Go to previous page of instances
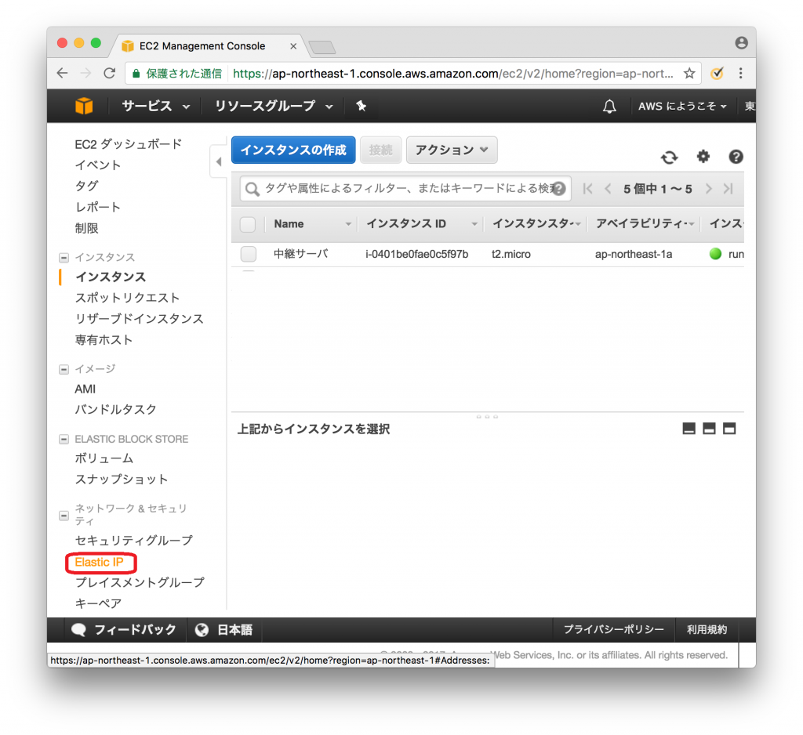The width and height of the screenshot is (803, 735). (608, 189)
